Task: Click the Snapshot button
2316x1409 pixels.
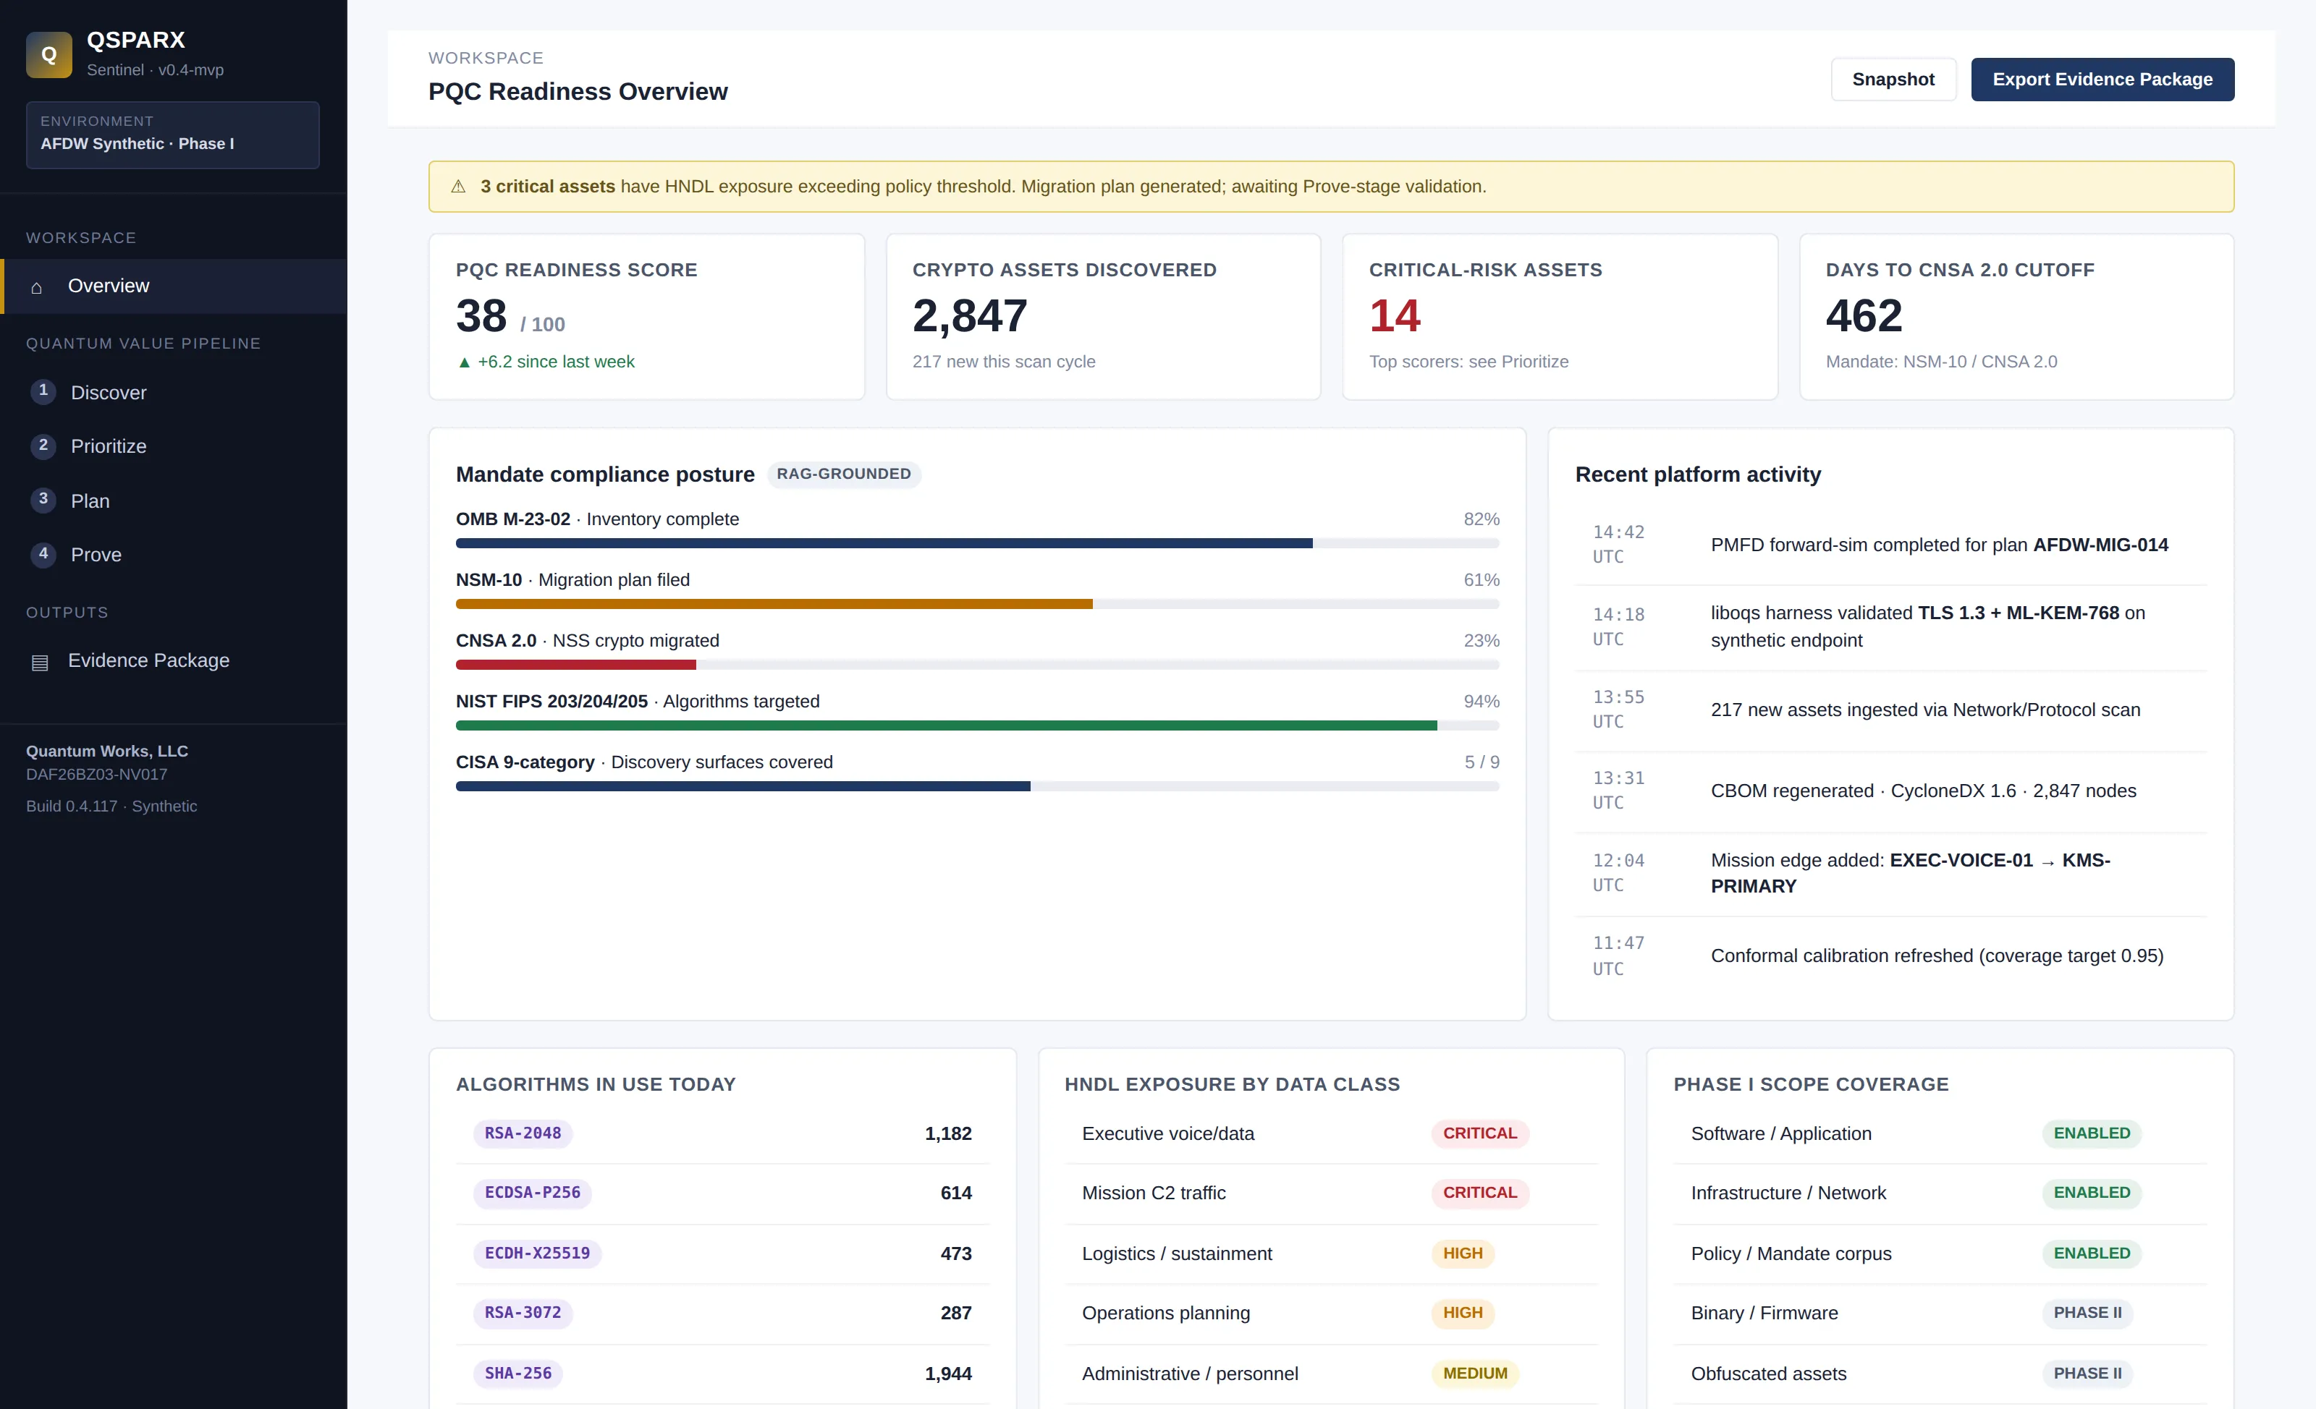Action: pos(1893,80)
